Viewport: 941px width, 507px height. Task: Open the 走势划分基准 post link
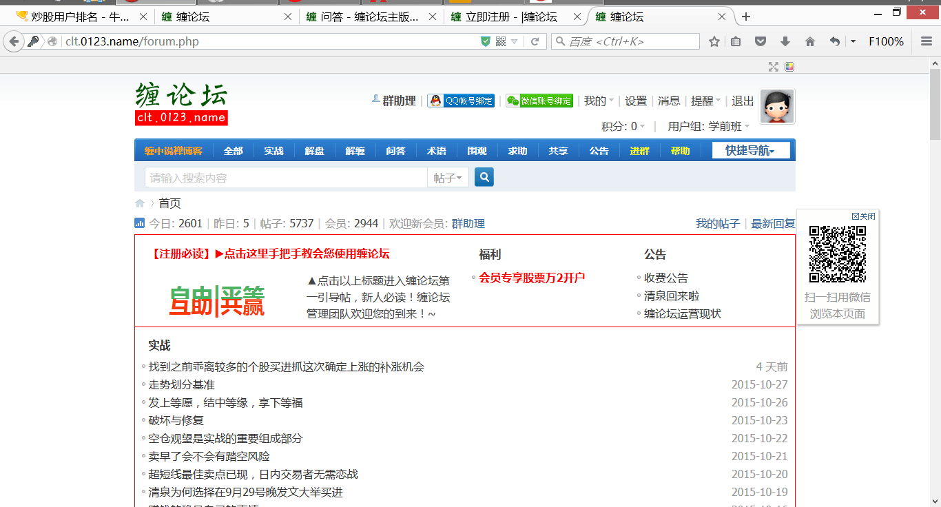(182, 384)
